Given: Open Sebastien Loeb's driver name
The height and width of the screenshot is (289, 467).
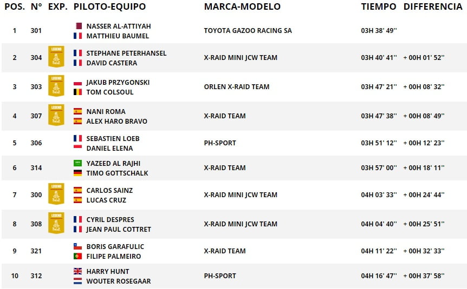Looking at the screenshot, I should tap(113, 138).
